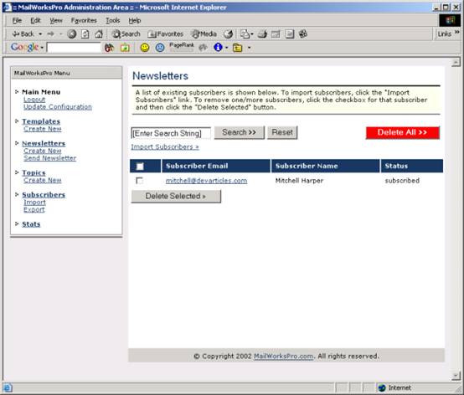464x395 pixels.
Task: Click the Search >> button
Action: [239, 132]
